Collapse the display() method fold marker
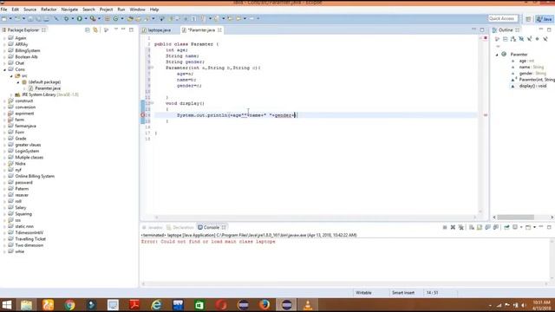555x312 pixels. (x=153, y=103)
